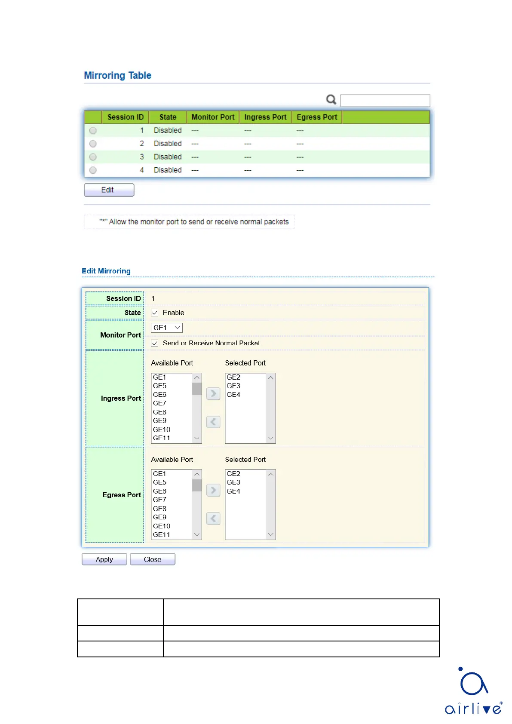This screenshot has width=512, height=724.
Task: Click the Ingress Port move-right arrow
Action: click(x=213, y=393)
